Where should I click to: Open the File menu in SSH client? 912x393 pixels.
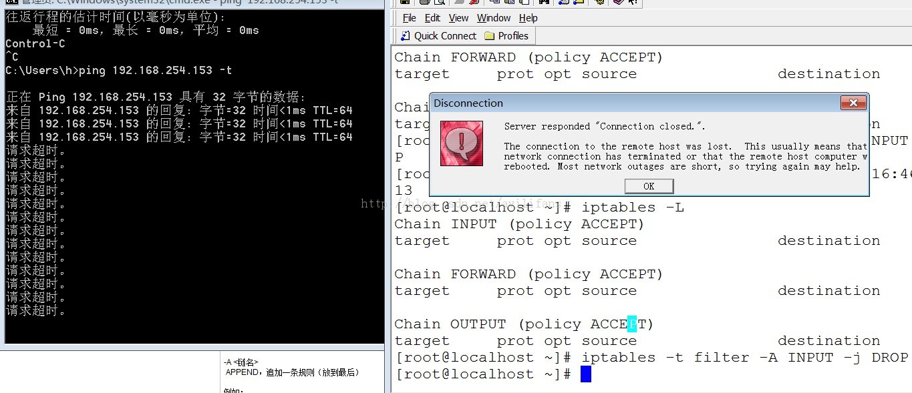coord(409,18)
